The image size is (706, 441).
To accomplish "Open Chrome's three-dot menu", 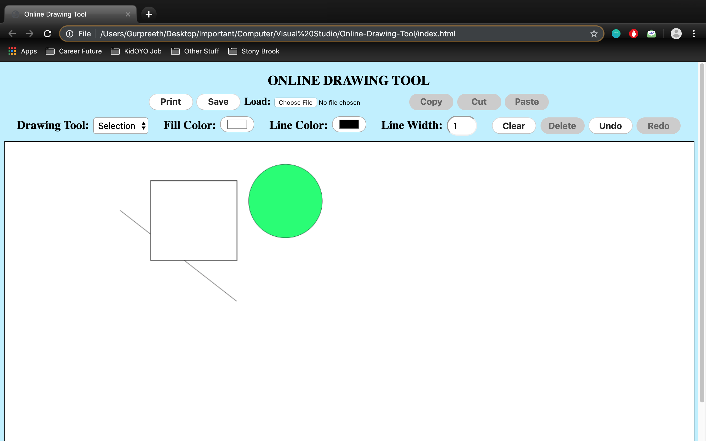I will coord(694,34).
